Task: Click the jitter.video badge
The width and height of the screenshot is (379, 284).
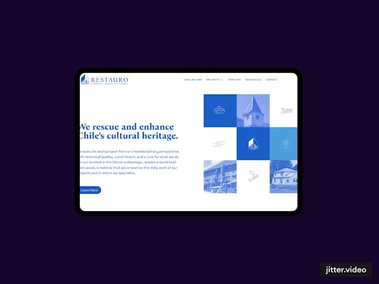Action: coord(346,270)
